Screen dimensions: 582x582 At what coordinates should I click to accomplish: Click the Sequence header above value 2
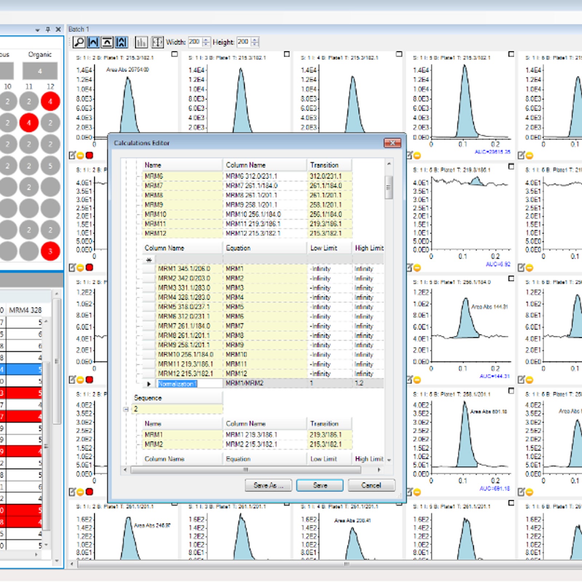click(x=178, y=398)
